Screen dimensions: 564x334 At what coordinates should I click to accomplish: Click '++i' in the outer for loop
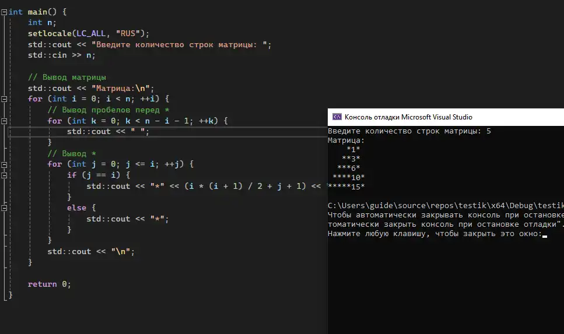pos(147,99)
